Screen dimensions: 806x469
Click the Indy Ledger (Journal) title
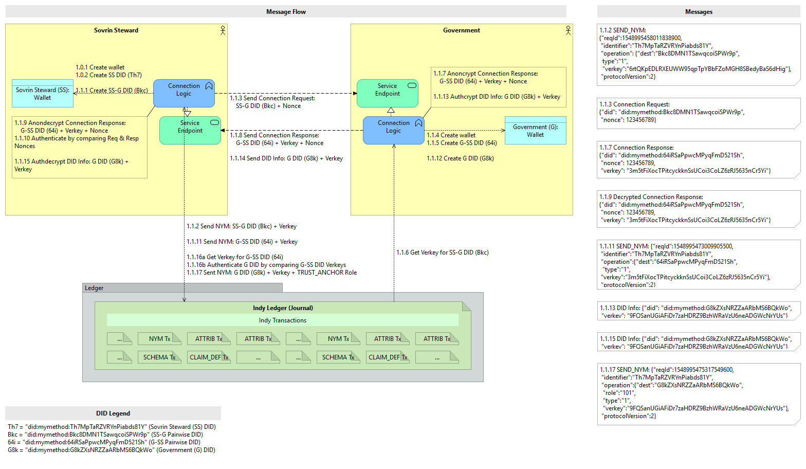[283, 308]
